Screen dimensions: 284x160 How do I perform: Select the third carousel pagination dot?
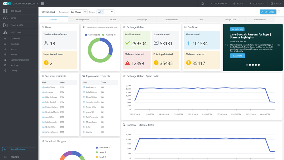(253, 65)
